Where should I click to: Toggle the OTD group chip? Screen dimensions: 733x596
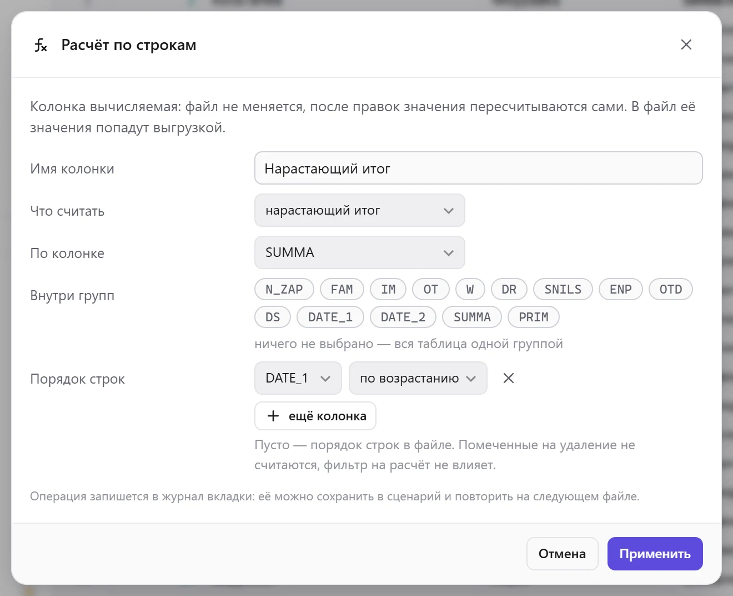coord(671,289)
